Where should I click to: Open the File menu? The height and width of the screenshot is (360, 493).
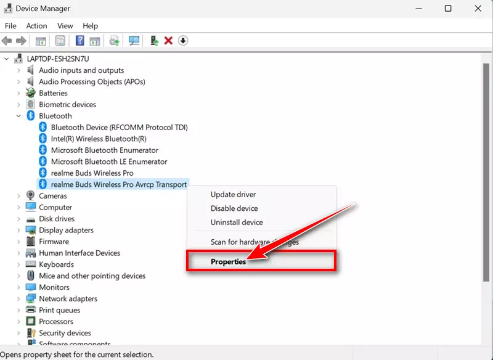pyautogui.click(x=10, y=26)
